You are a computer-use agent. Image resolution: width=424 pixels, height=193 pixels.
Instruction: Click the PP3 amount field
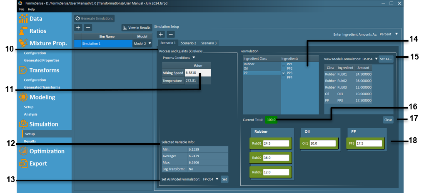click(x=369, y=144)
